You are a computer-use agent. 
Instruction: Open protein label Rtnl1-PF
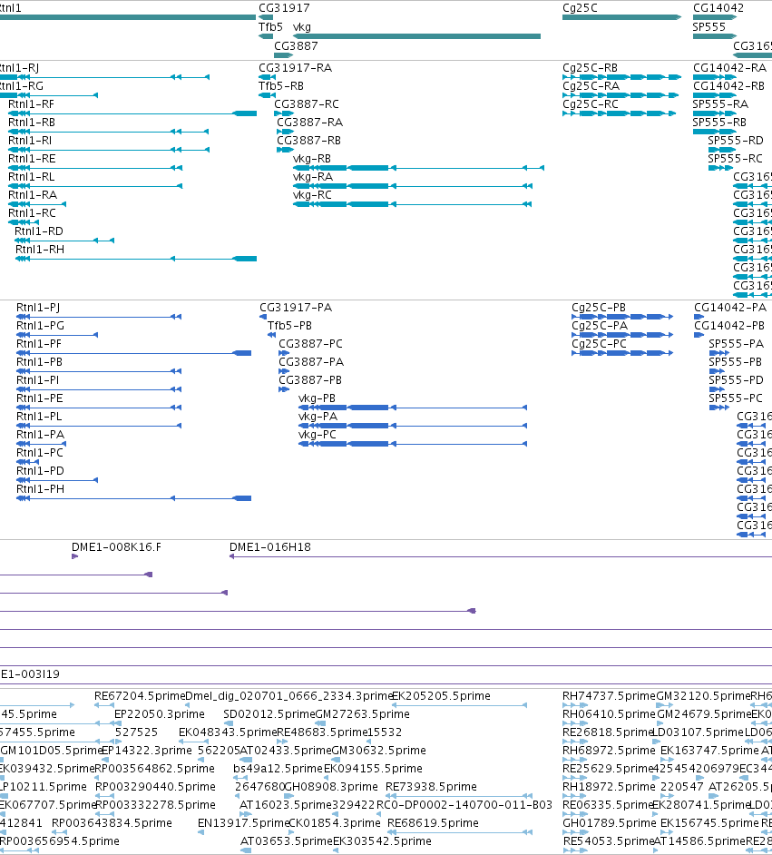click(x=39, y=343)
